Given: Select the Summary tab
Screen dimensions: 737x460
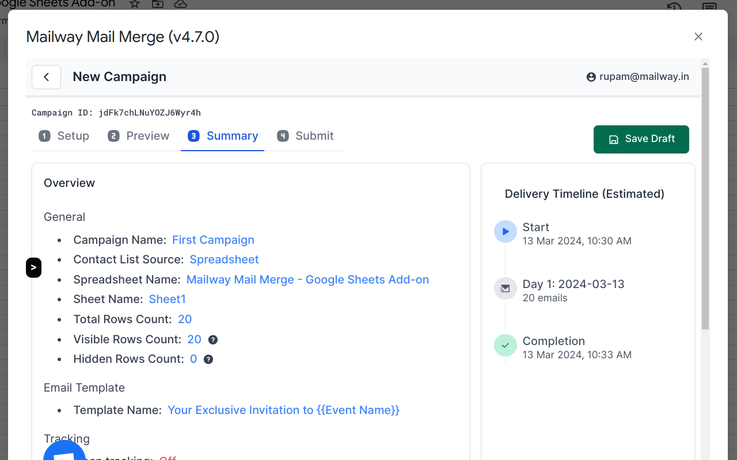Looking at the screenshot, I should point(223,136).
